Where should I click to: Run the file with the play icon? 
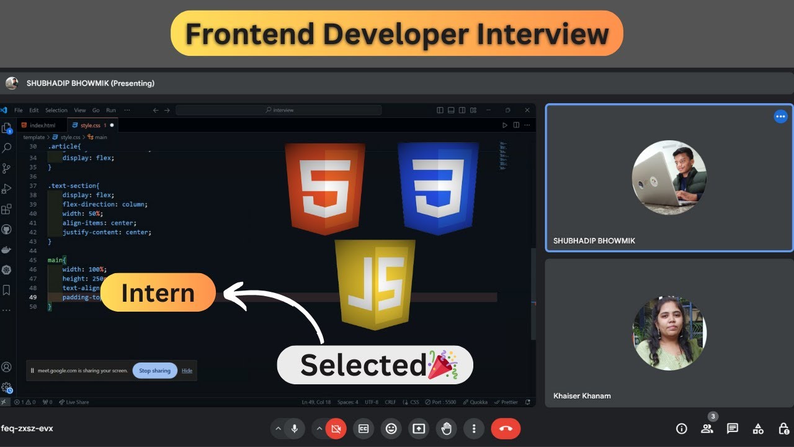tap(505, 125)
